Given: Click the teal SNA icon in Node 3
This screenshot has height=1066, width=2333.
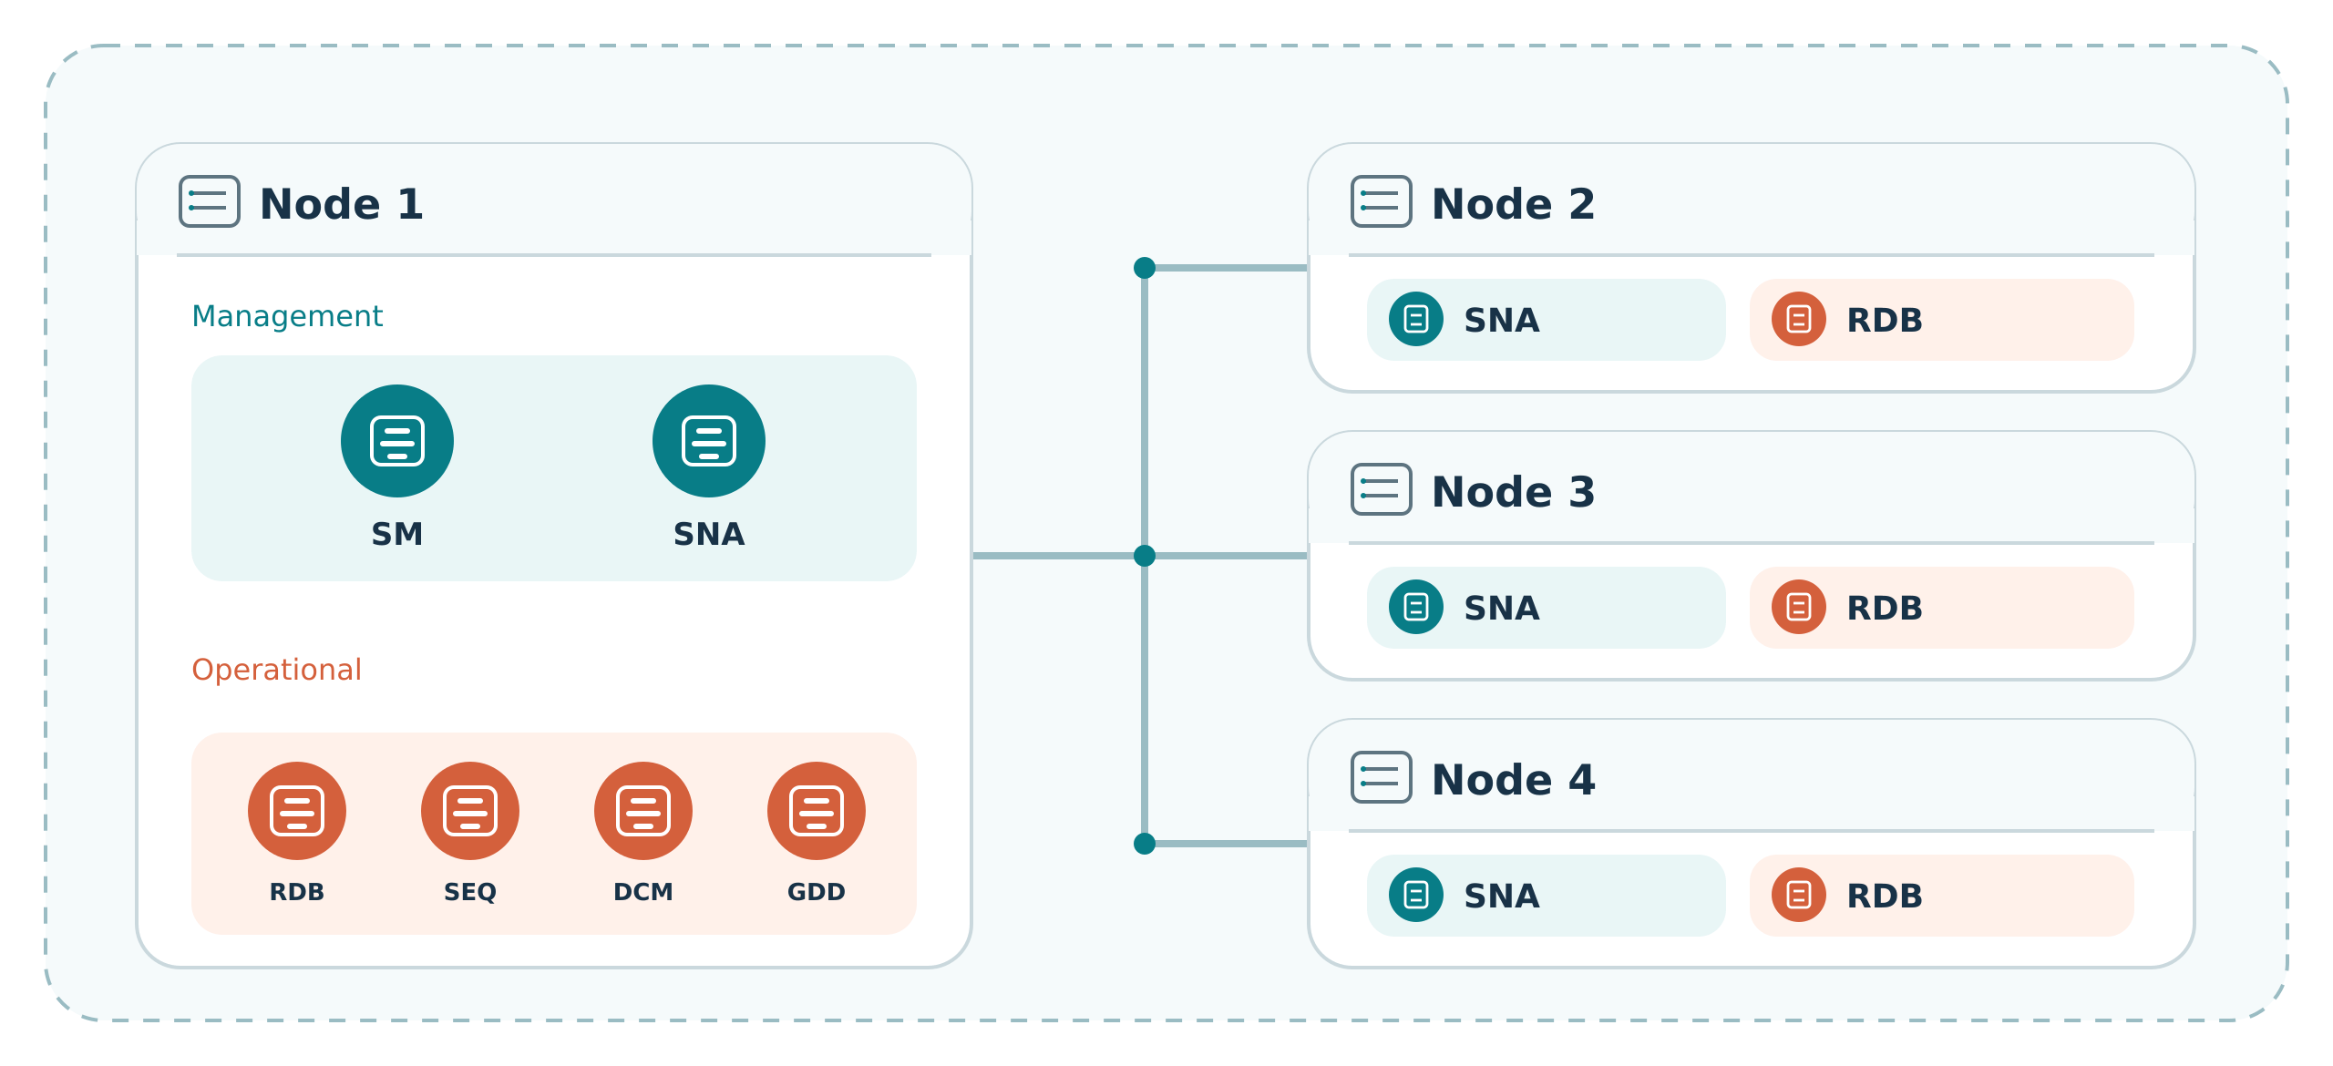Looking at the screenshot, I should tap(1416, 607).
